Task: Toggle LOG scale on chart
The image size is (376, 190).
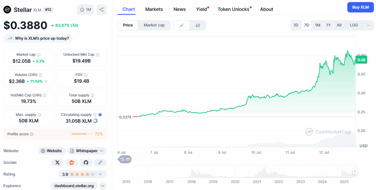Action: coord(354,25)
